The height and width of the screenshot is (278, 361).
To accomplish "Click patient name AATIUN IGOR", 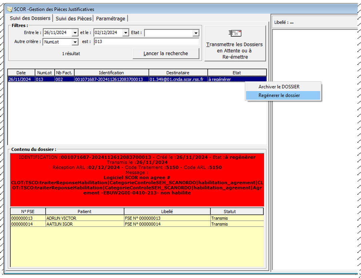I will pyautogui.click(x=60, y=224).
